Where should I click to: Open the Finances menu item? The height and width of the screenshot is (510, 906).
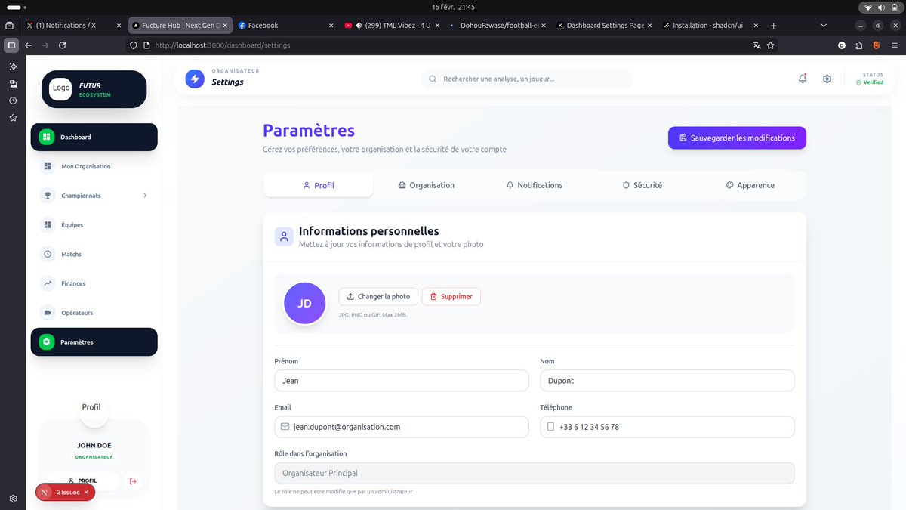[94, 283]
